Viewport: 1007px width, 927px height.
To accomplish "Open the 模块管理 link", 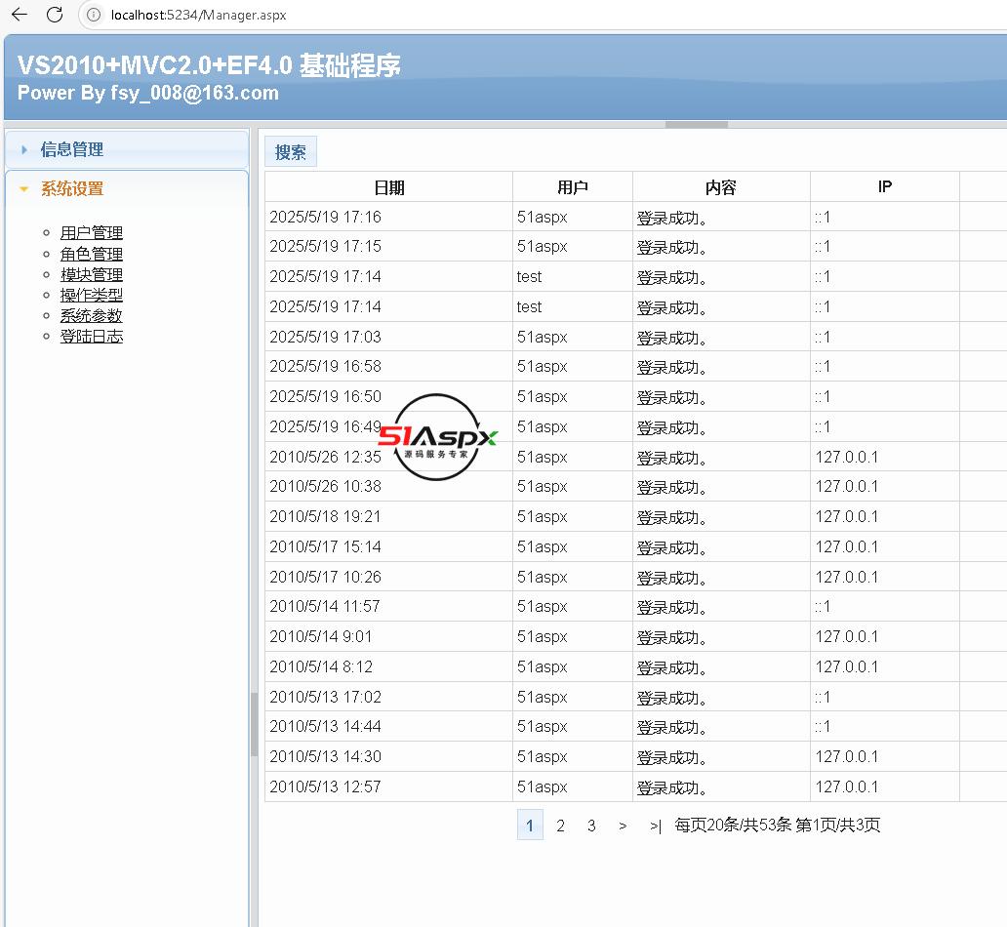I will pyautogui.click(x=92, y=275).
